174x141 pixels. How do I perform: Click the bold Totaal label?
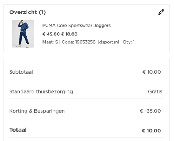pyautogui.click(x=18, y=130)
